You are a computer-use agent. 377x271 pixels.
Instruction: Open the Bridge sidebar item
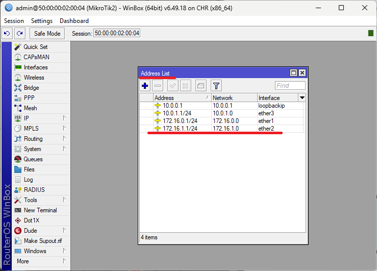[x=31, y=88]
